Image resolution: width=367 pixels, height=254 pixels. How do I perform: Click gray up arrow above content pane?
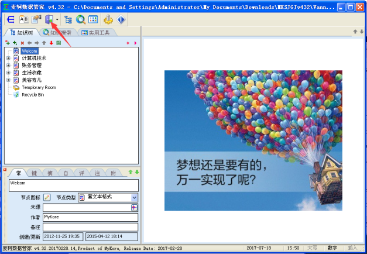pyautogui.click(x=355, y=32)
